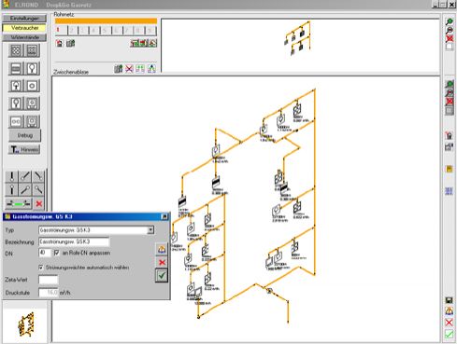The height and width of the screenshot is (344, 457).
Task: Click the red X under the top magnifiers in right toolbar
Action: pos(450,39)
